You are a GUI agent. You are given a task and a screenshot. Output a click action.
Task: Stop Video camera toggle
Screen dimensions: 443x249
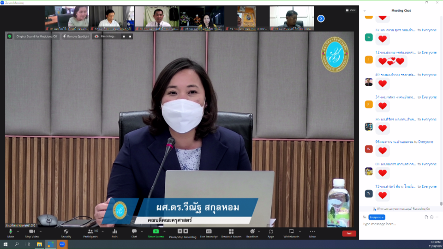pos(32,233)
